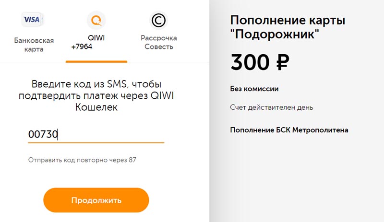This screenshot has height=222, width=384.
Task: Click the +7964 phone number
Action: (x=82, y=47)
